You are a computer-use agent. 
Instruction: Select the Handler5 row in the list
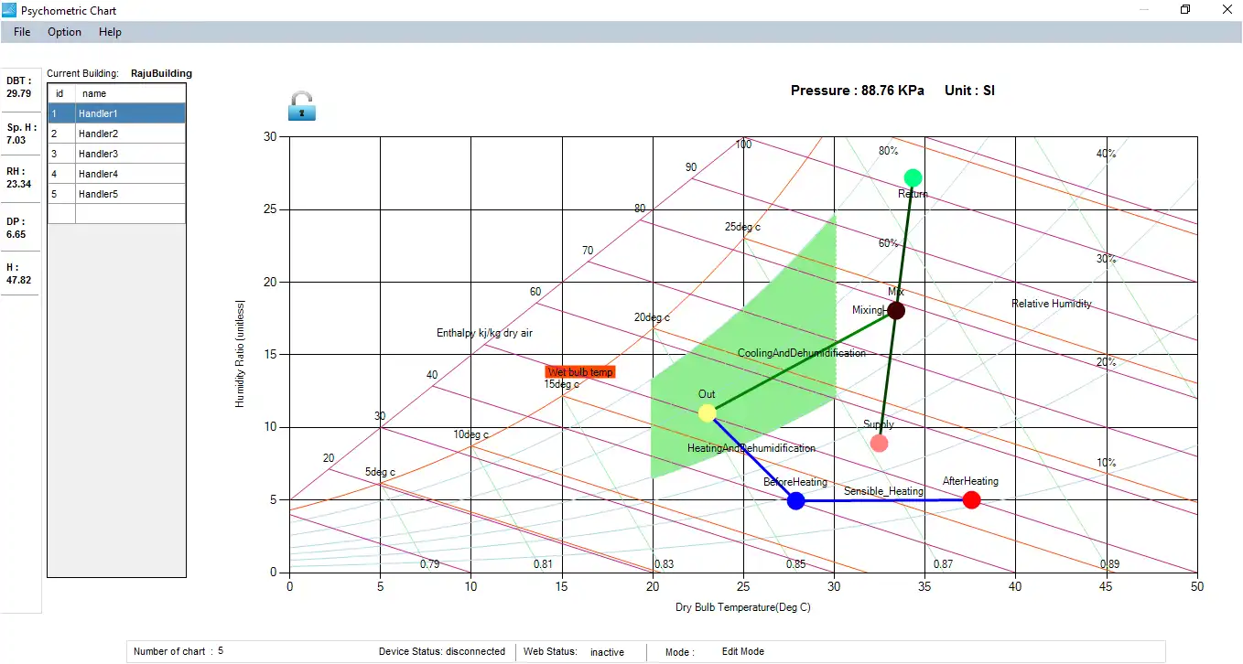pyautogui.click(x=116, y=194)
